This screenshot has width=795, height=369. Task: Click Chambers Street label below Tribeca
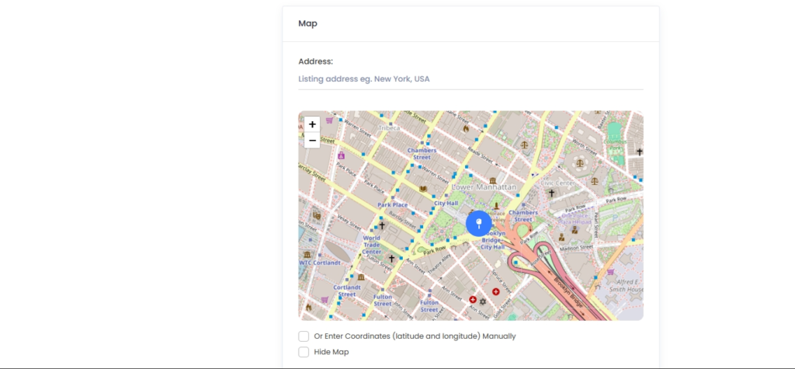point(422,154)
